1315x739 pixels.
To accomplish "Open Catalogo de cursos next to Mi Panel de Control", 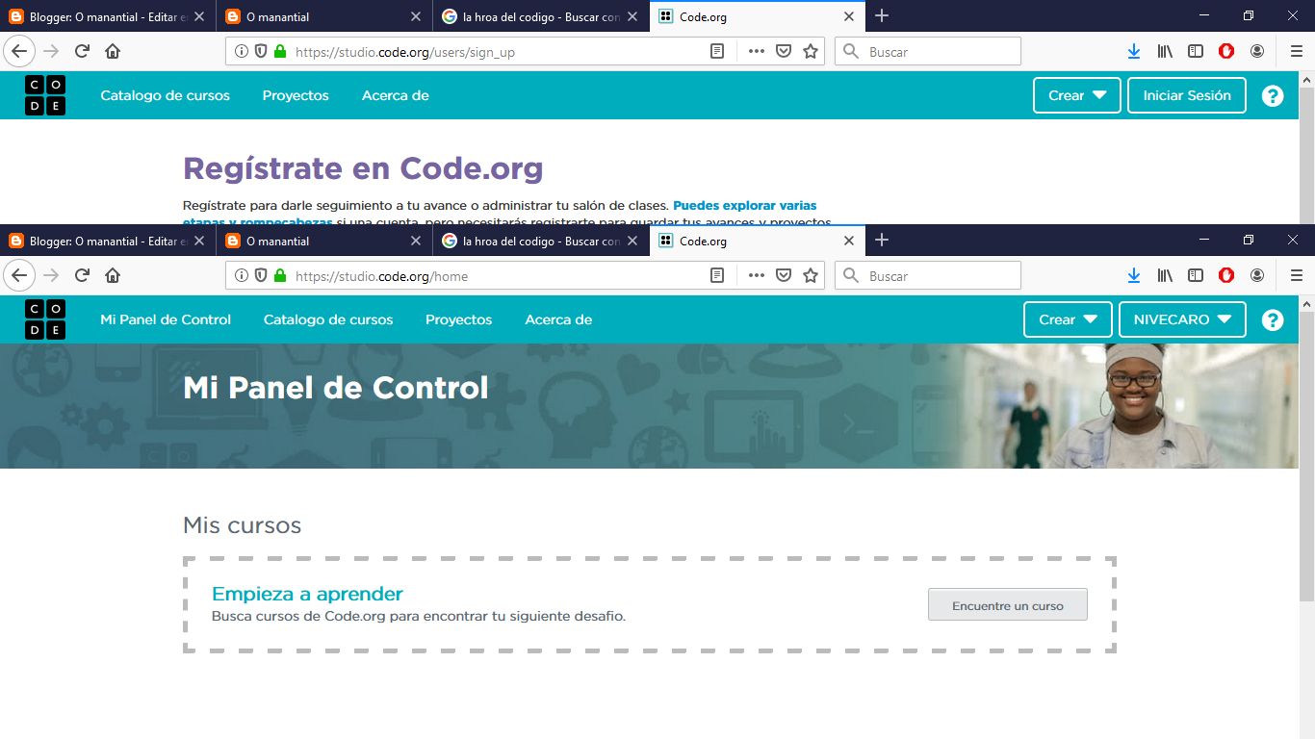I will pos(328,319).
